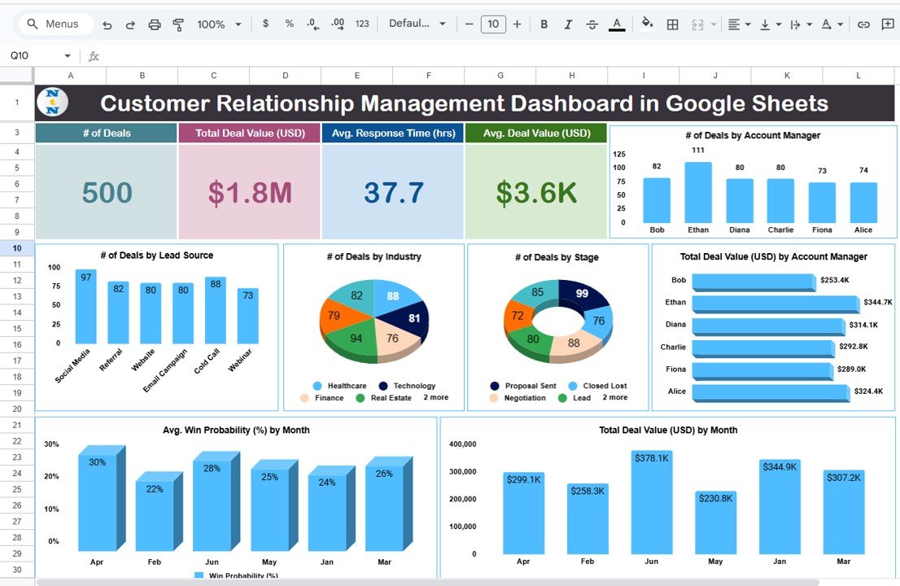The width and height of the screenshot is (900, 586).
Task: Click the Undo arrow icon
Action: coord(107,24)
